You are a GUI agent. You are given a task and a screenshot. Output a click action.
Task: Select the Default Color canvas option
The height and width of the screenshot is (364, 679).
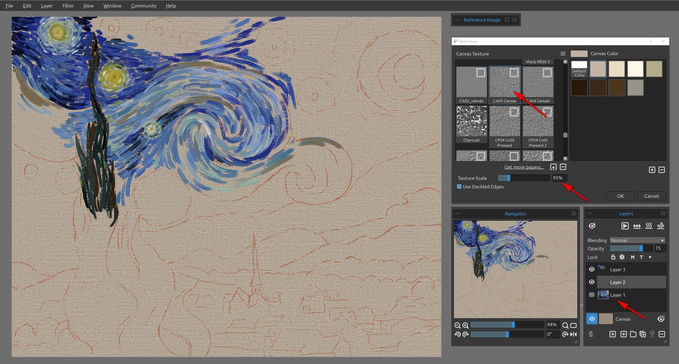[x=579, y=69]
